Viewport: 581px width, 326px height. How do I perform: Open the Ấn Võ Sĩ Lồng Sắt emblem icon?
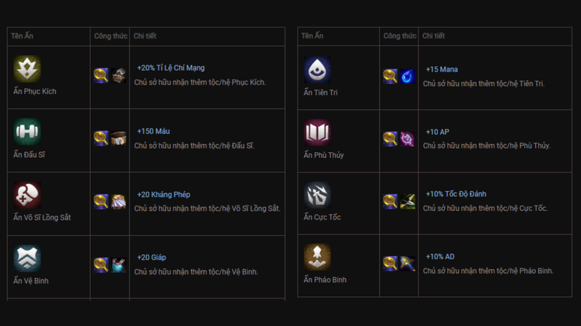pyautogui.click(x=28, y=194)
